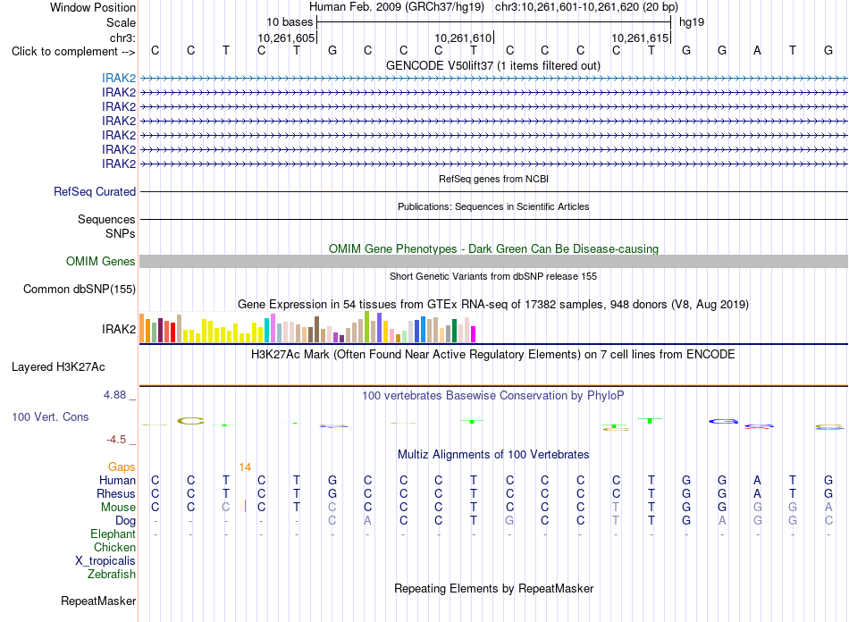Open 'Multiz Alignments of 100 Vertebrates' title
Image resolution: width=849 pixels, height=622 pixels.
493,454
